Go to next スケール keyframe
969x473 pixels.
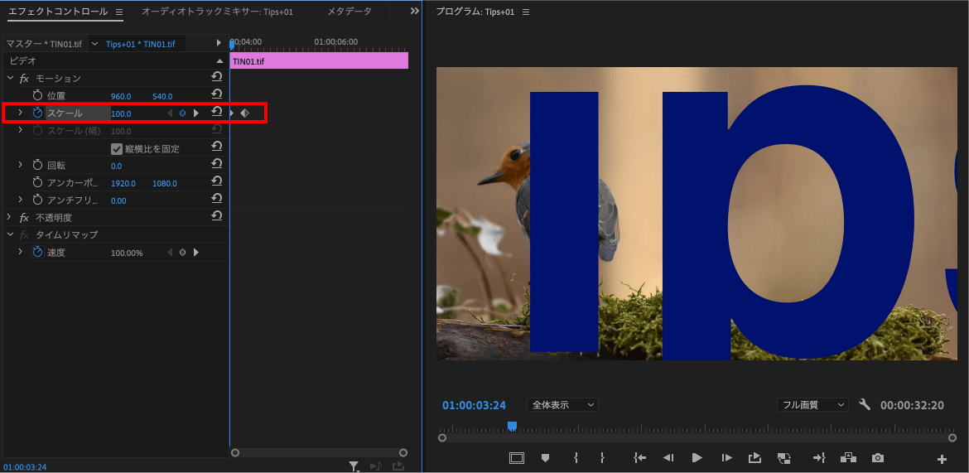click(196, 113)
